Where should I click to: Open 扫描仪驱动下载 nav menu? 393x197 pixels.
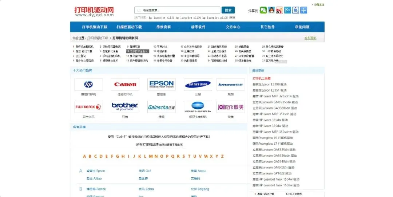(129, 27)
